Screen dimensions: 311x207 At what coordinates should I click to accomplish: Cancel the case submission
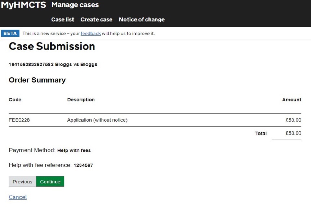point(18,197)
